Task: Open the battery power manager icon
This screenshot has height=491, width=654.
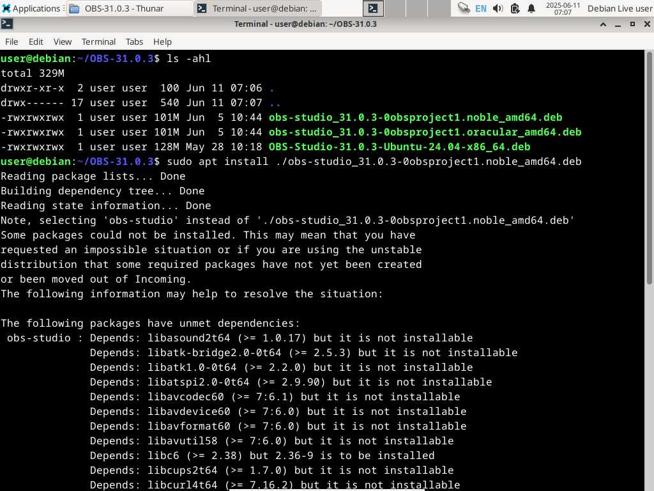Action: coord(515,8)
